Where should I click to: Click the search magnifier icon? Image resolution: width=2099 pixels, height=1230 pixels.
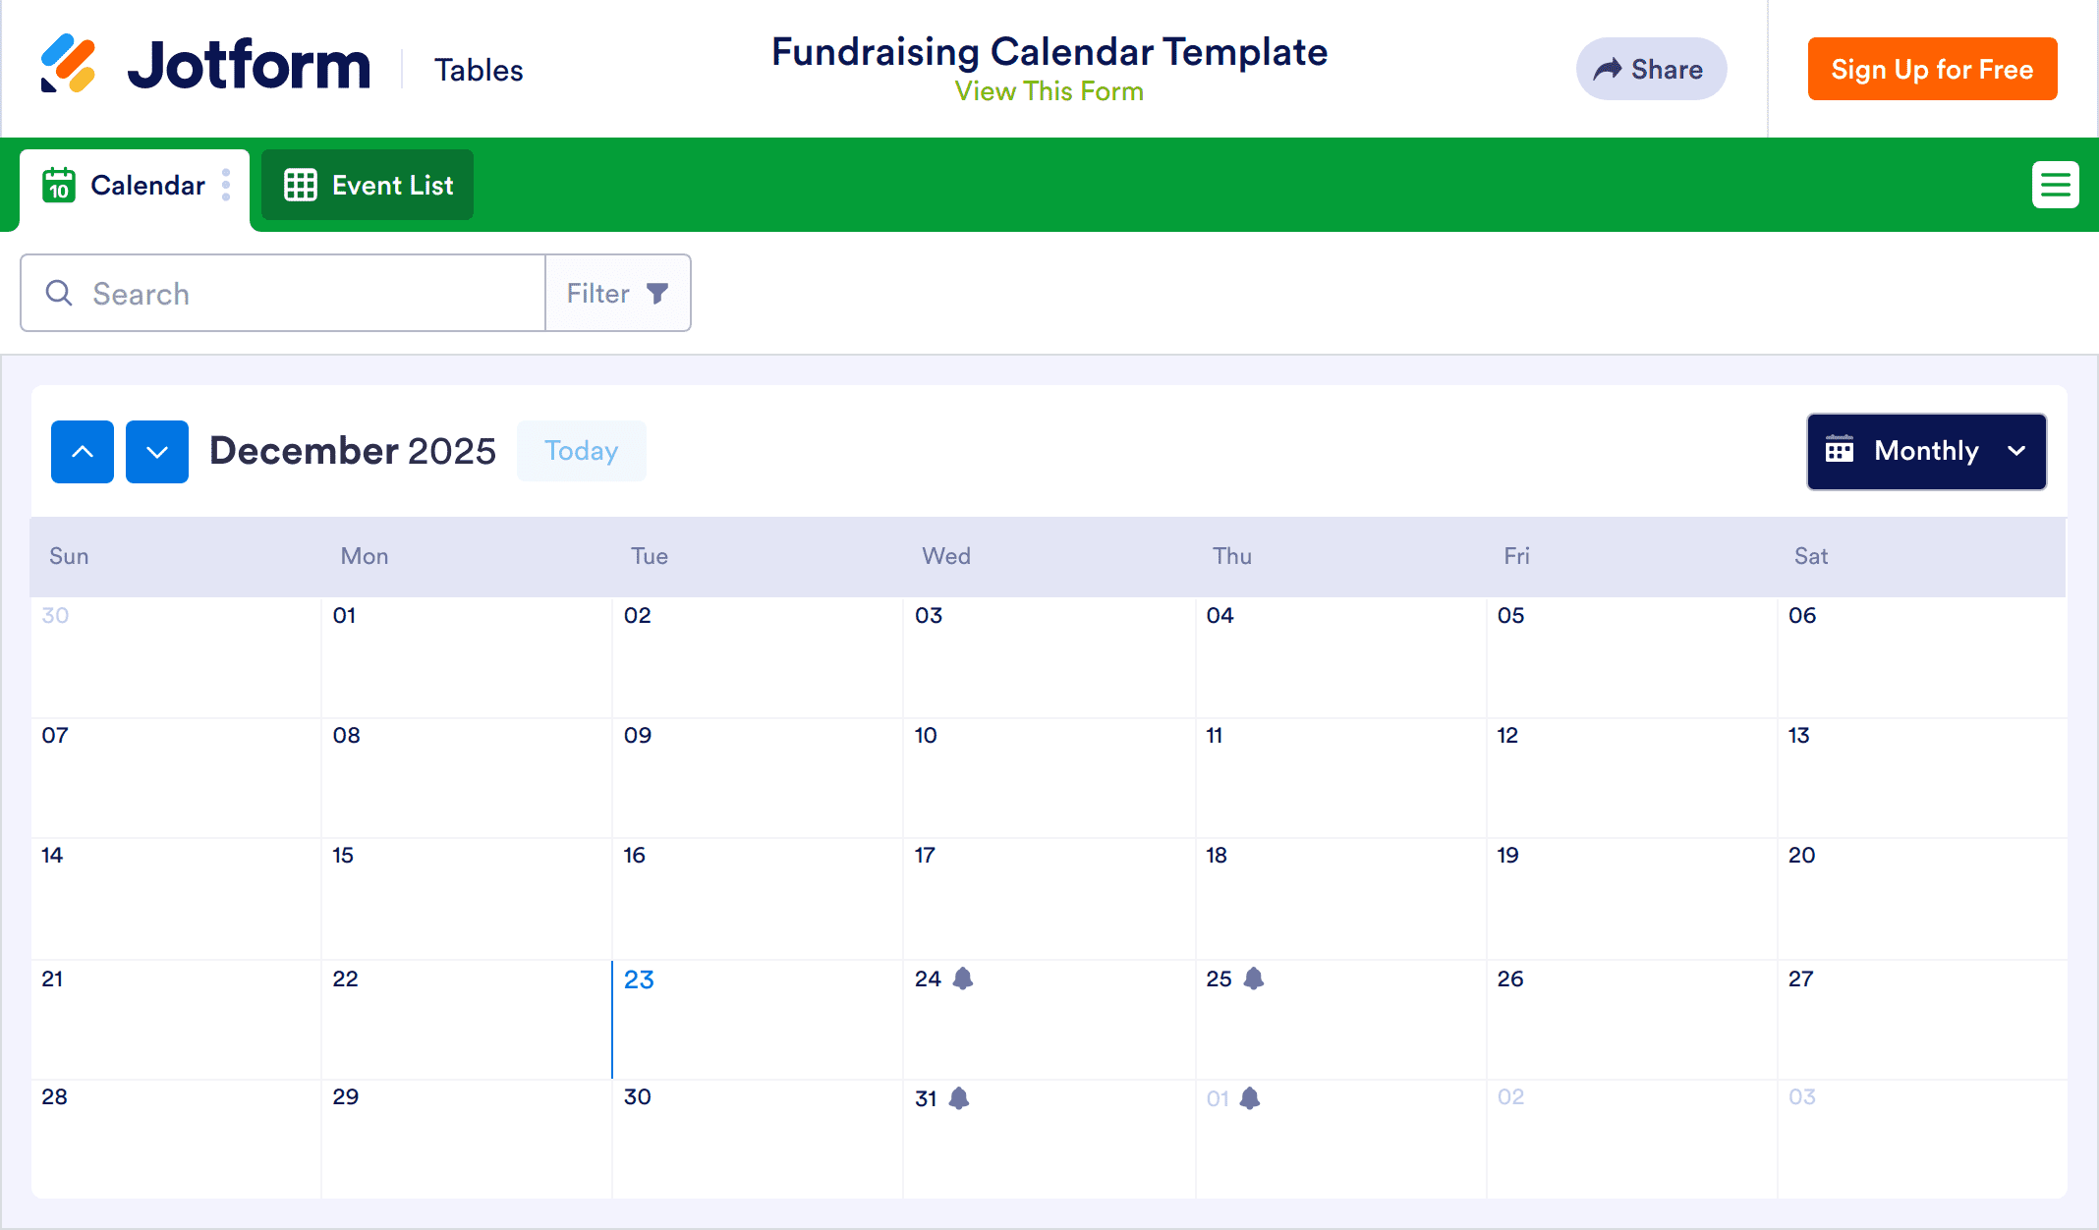point(59,293)
